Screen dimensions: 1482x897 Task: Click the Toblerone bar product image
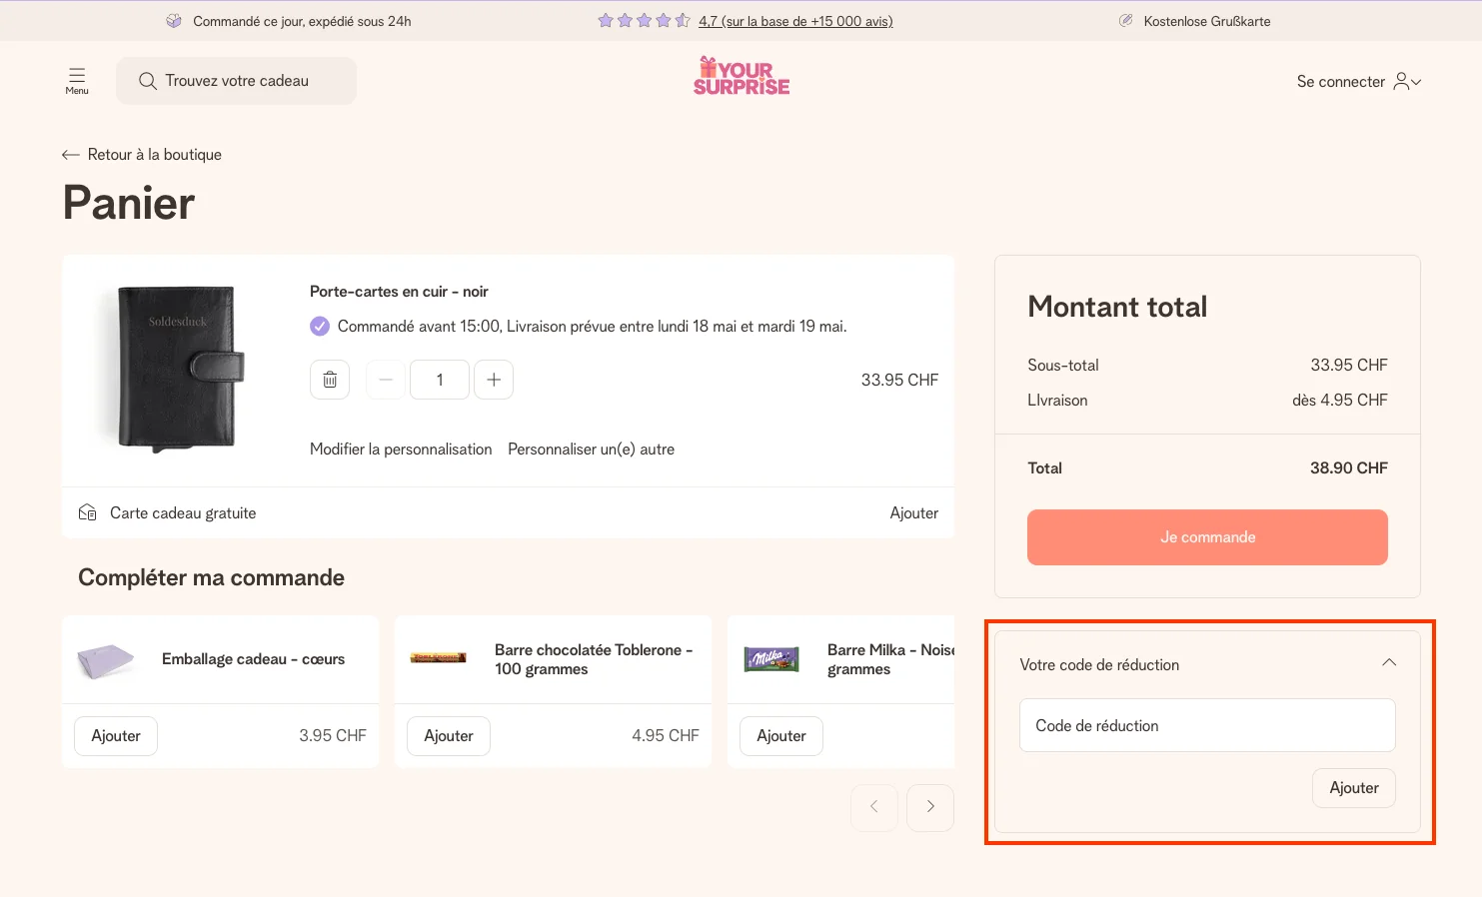click(439, 658)
